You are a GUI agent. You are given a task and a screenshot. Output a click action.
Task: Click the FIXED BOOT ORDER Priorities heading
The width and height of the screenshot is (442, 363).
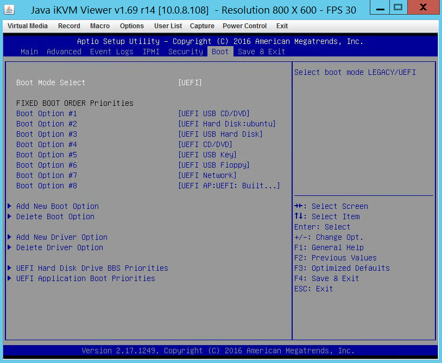point(75,103)
